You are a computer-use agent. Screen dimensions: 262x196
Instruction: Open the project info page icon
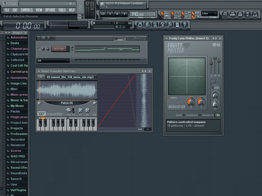tap(177, 25)
